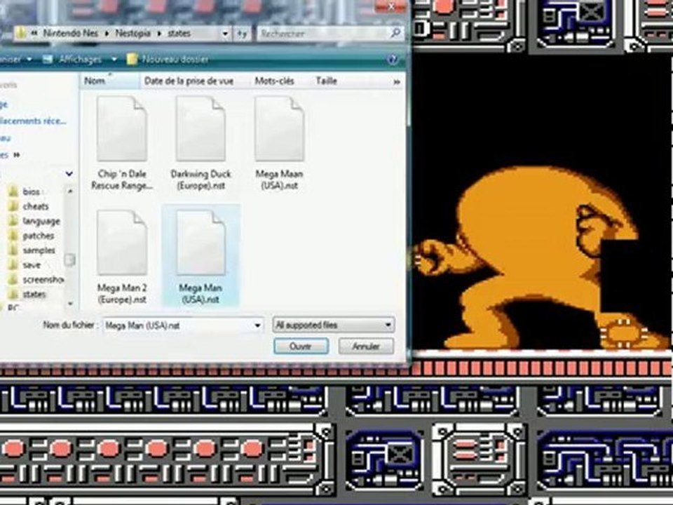Open the All supported files type dropdown

click(334, 325)
